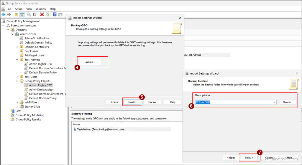
Task: Close the Backup GPO wizard window
Action: pyautogui.click(x=180, y=18)
